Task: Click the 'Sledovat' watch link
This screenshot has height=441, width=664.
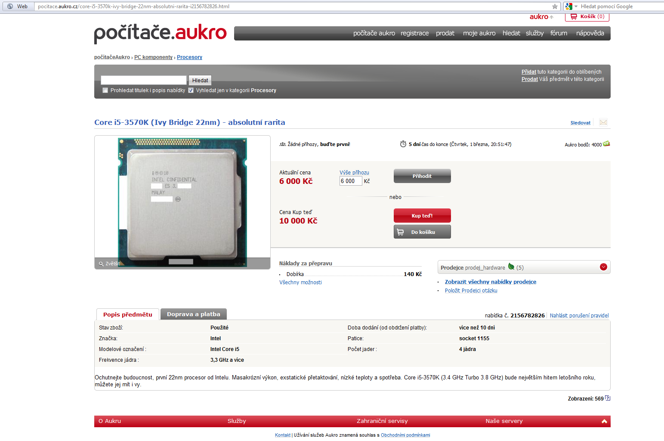Action: [581, 123]
